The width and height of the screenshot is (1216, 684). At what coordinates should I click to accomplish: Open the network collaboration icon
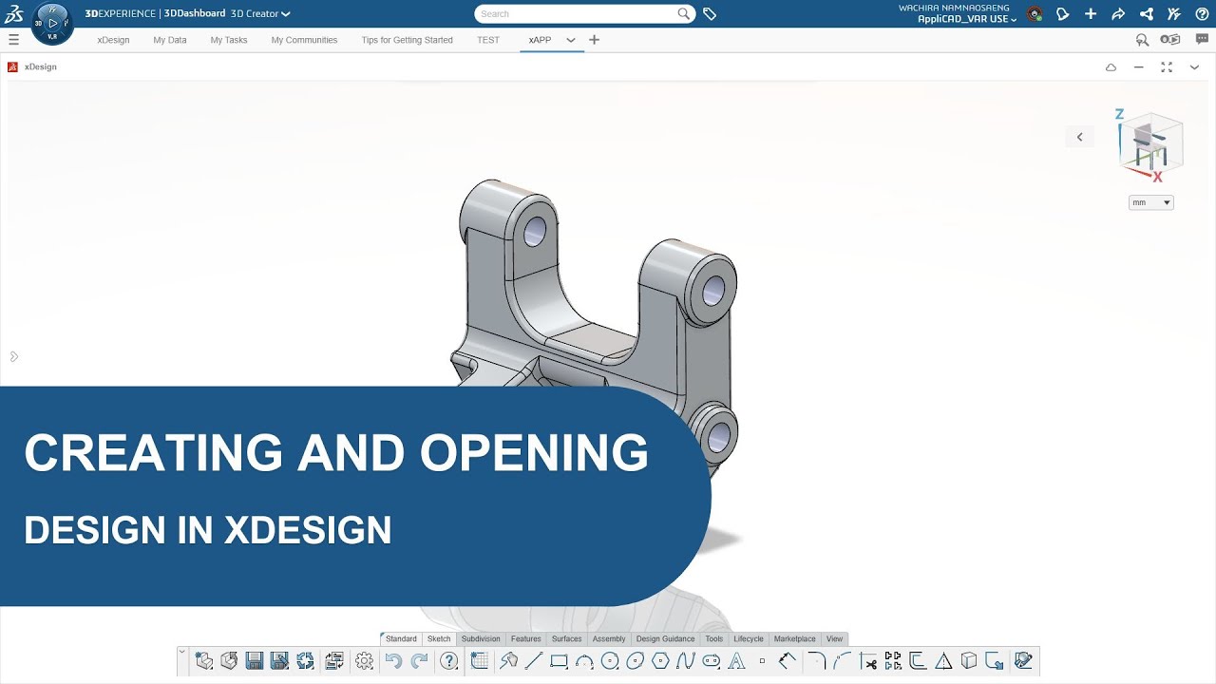[1147, 14]
